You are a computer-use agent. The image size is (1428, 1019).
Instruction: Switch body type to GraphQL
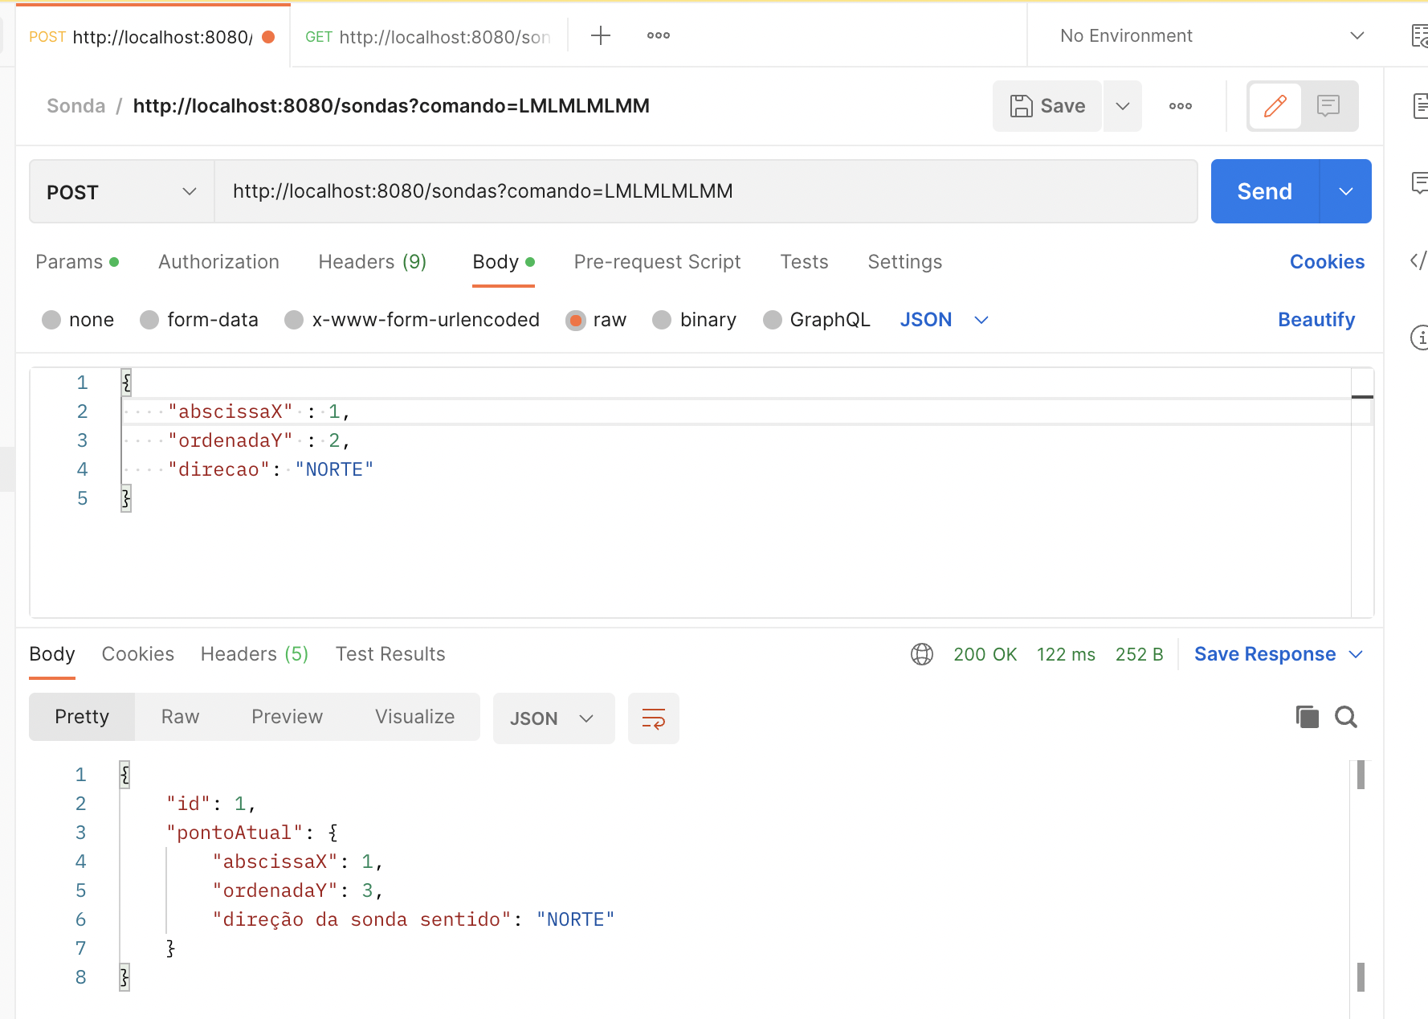click(x=816, y=319)
